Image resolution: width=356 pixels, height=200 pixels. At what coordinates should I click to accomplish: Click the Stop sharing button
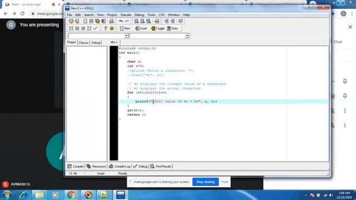point(205,182)
